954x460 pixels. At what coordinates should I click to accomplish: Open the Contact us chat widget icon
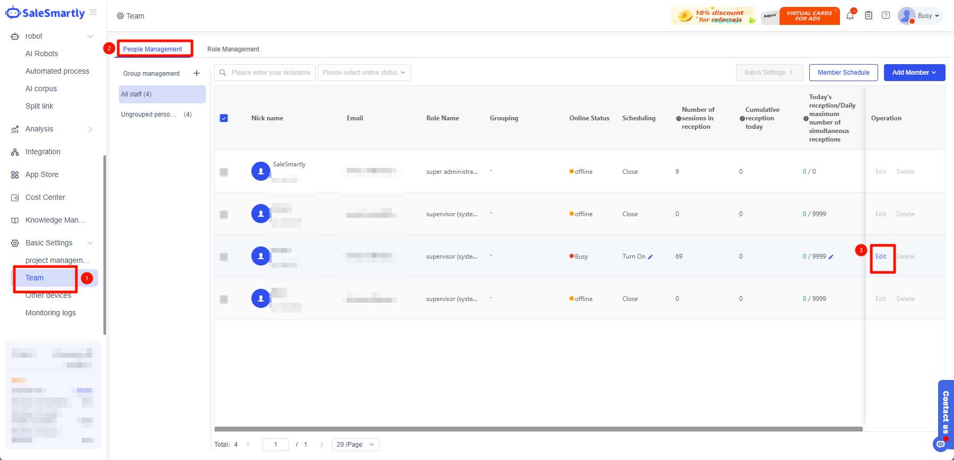click(x=941, y=444)
